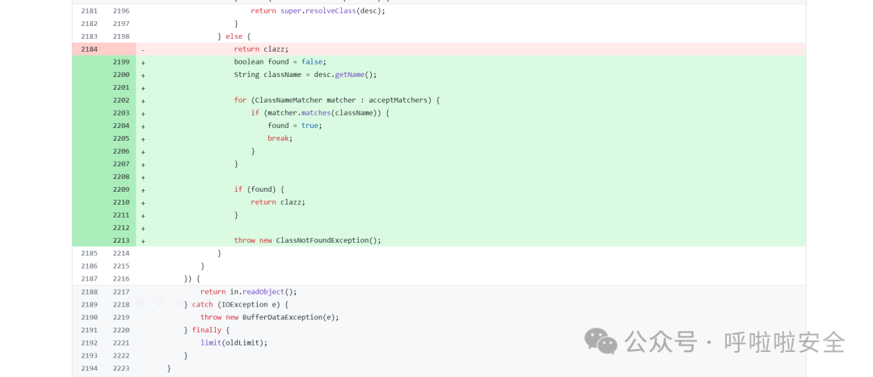Click new line number 2200
Image resolution: width=873 pixels, height=377 pixels.
coord(120,74)
